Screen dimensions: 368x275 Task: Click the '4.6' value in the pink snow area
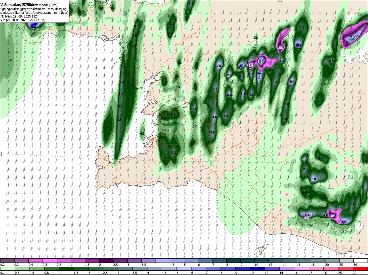coord(333,216)
